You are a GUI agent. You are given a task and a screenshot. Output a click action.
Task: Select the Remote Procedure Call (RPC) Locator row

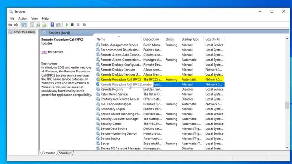pos(160,84)
